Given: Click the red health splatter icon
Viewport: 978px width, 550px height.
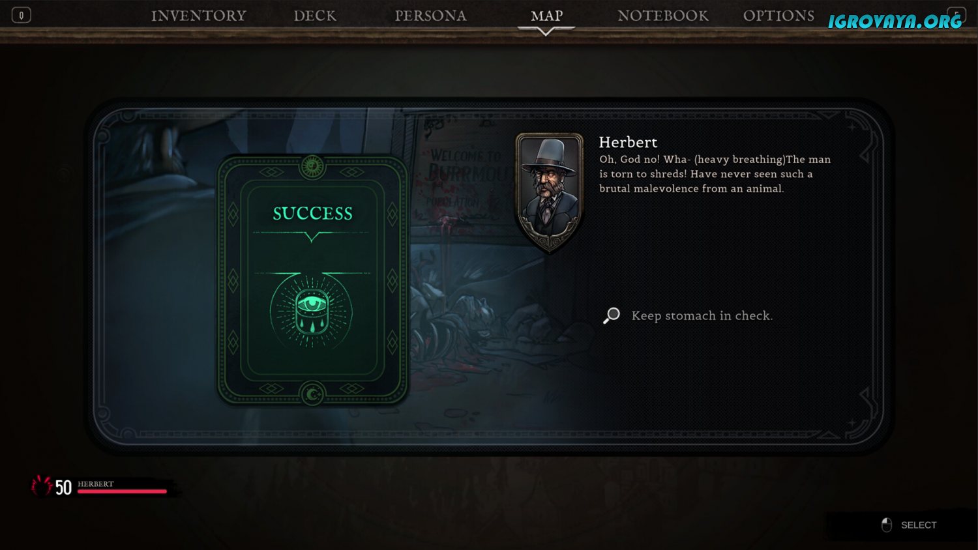Looking at the screenshot, I should (x=42, y=485).
